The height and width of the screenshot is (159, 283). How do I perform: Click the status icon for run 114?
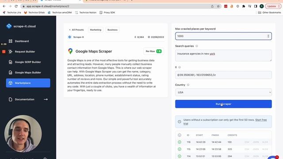click(180, 156)
